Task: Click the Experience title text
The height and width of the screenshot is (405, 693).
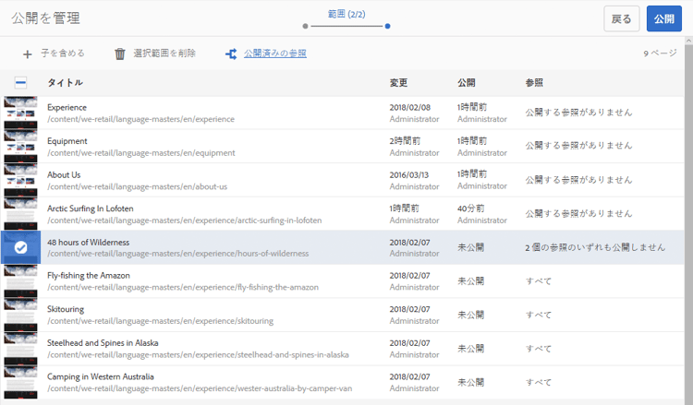Action: [67, 108]
